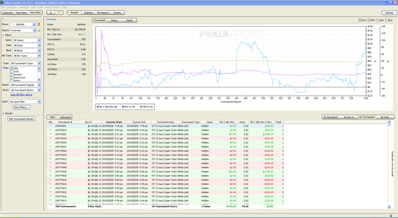Image resolution: width=398 pixels, height=218 pixels.
Task: Select the cash game '$' mode button
Action: pos(51,12)
